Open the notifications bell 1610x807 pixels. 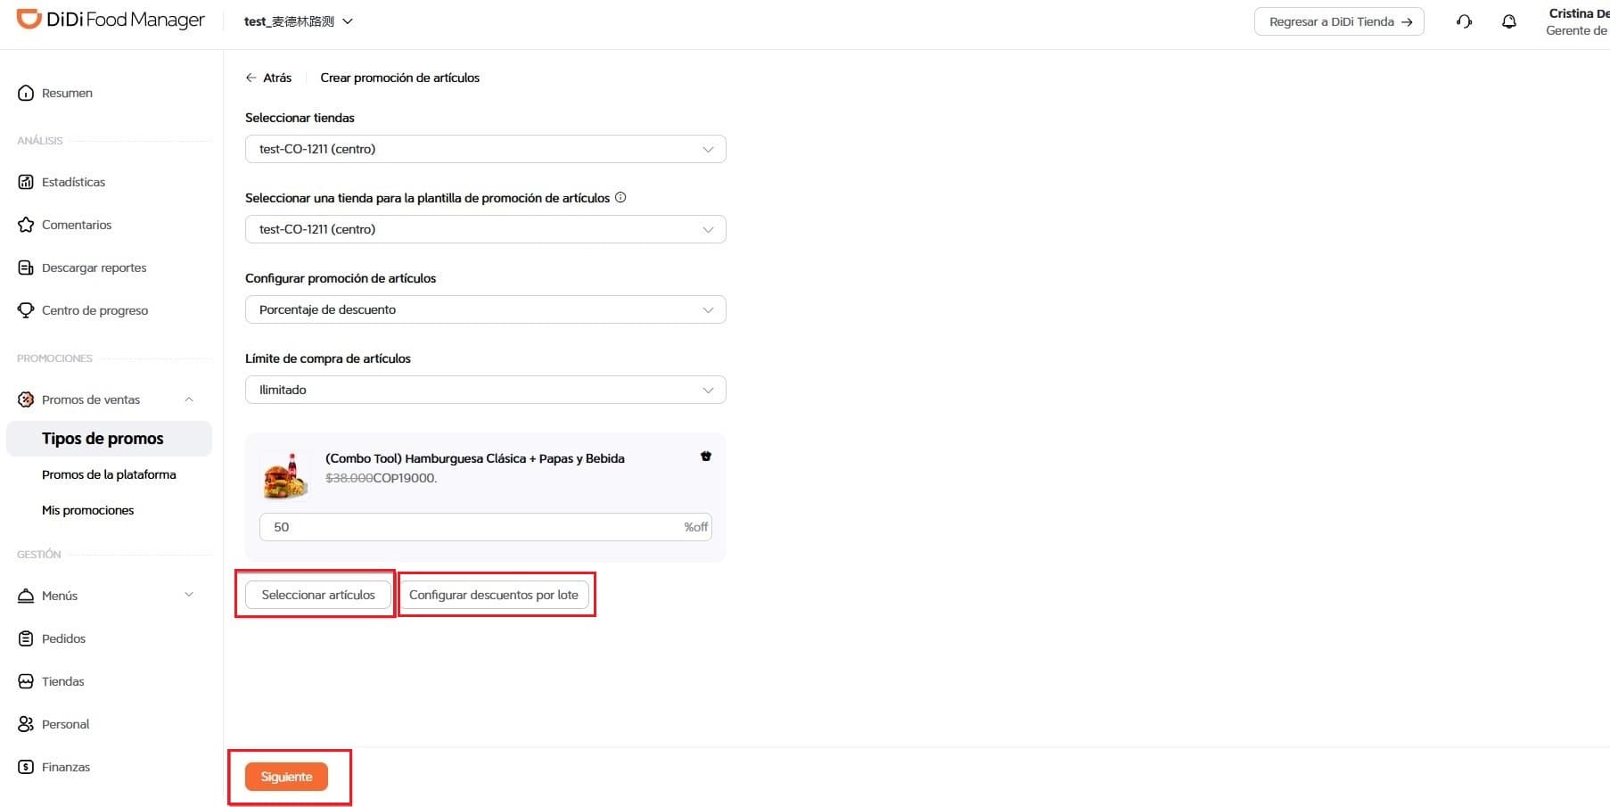click(1508, 21)
